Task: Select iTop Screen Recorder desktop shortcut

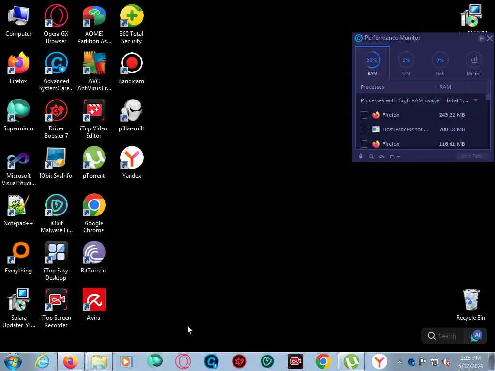Action: point(56,308)
